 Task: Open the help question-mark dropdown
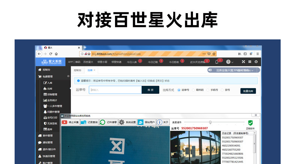(x=230, y=62)
